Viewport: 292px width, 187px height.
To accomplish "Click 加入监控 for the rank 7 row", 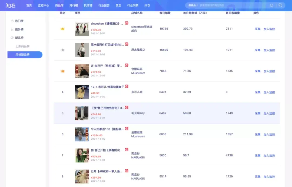I will 269,156.
